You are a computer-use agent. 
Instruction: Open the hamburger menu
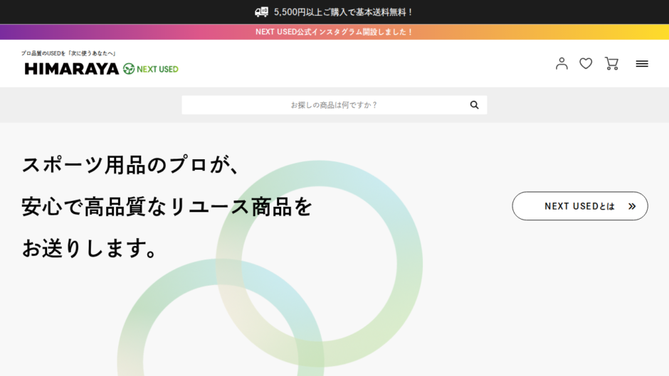pos(642,63)
